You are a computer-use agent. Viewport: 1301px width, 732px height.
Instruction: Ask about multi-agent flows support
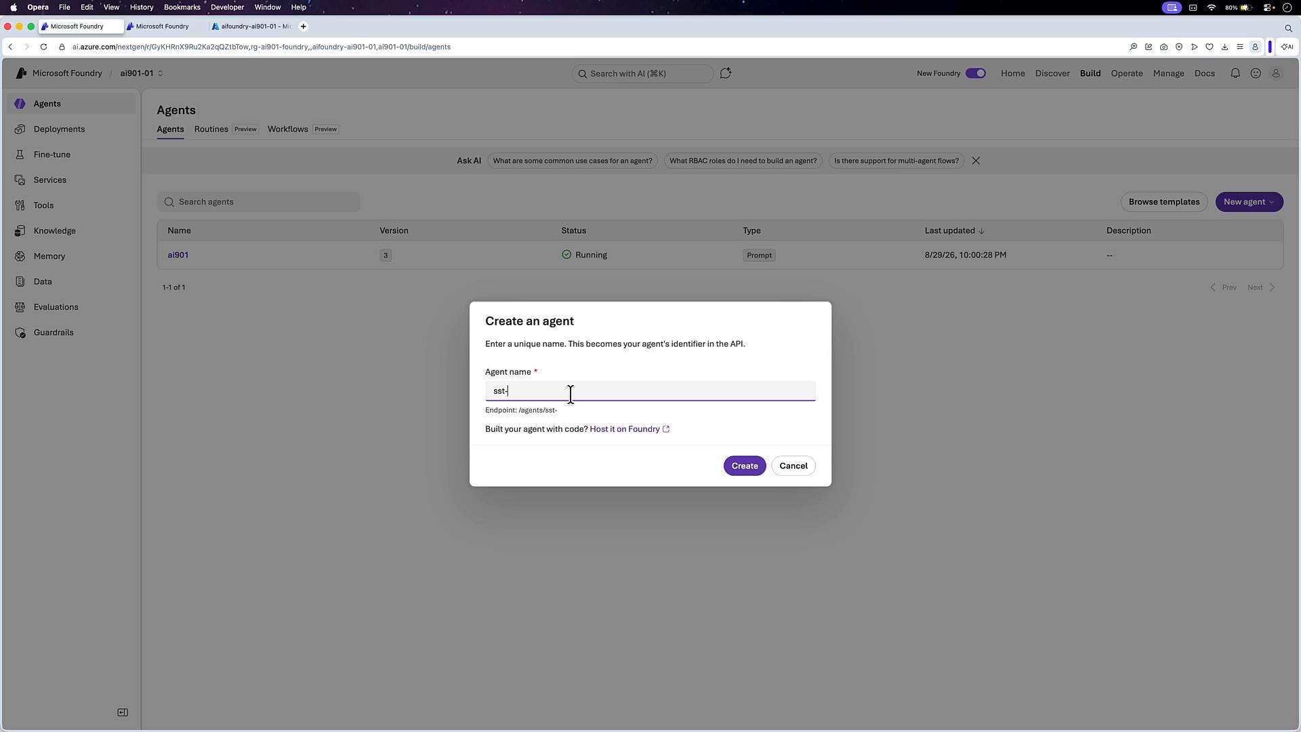coord(896,161)
